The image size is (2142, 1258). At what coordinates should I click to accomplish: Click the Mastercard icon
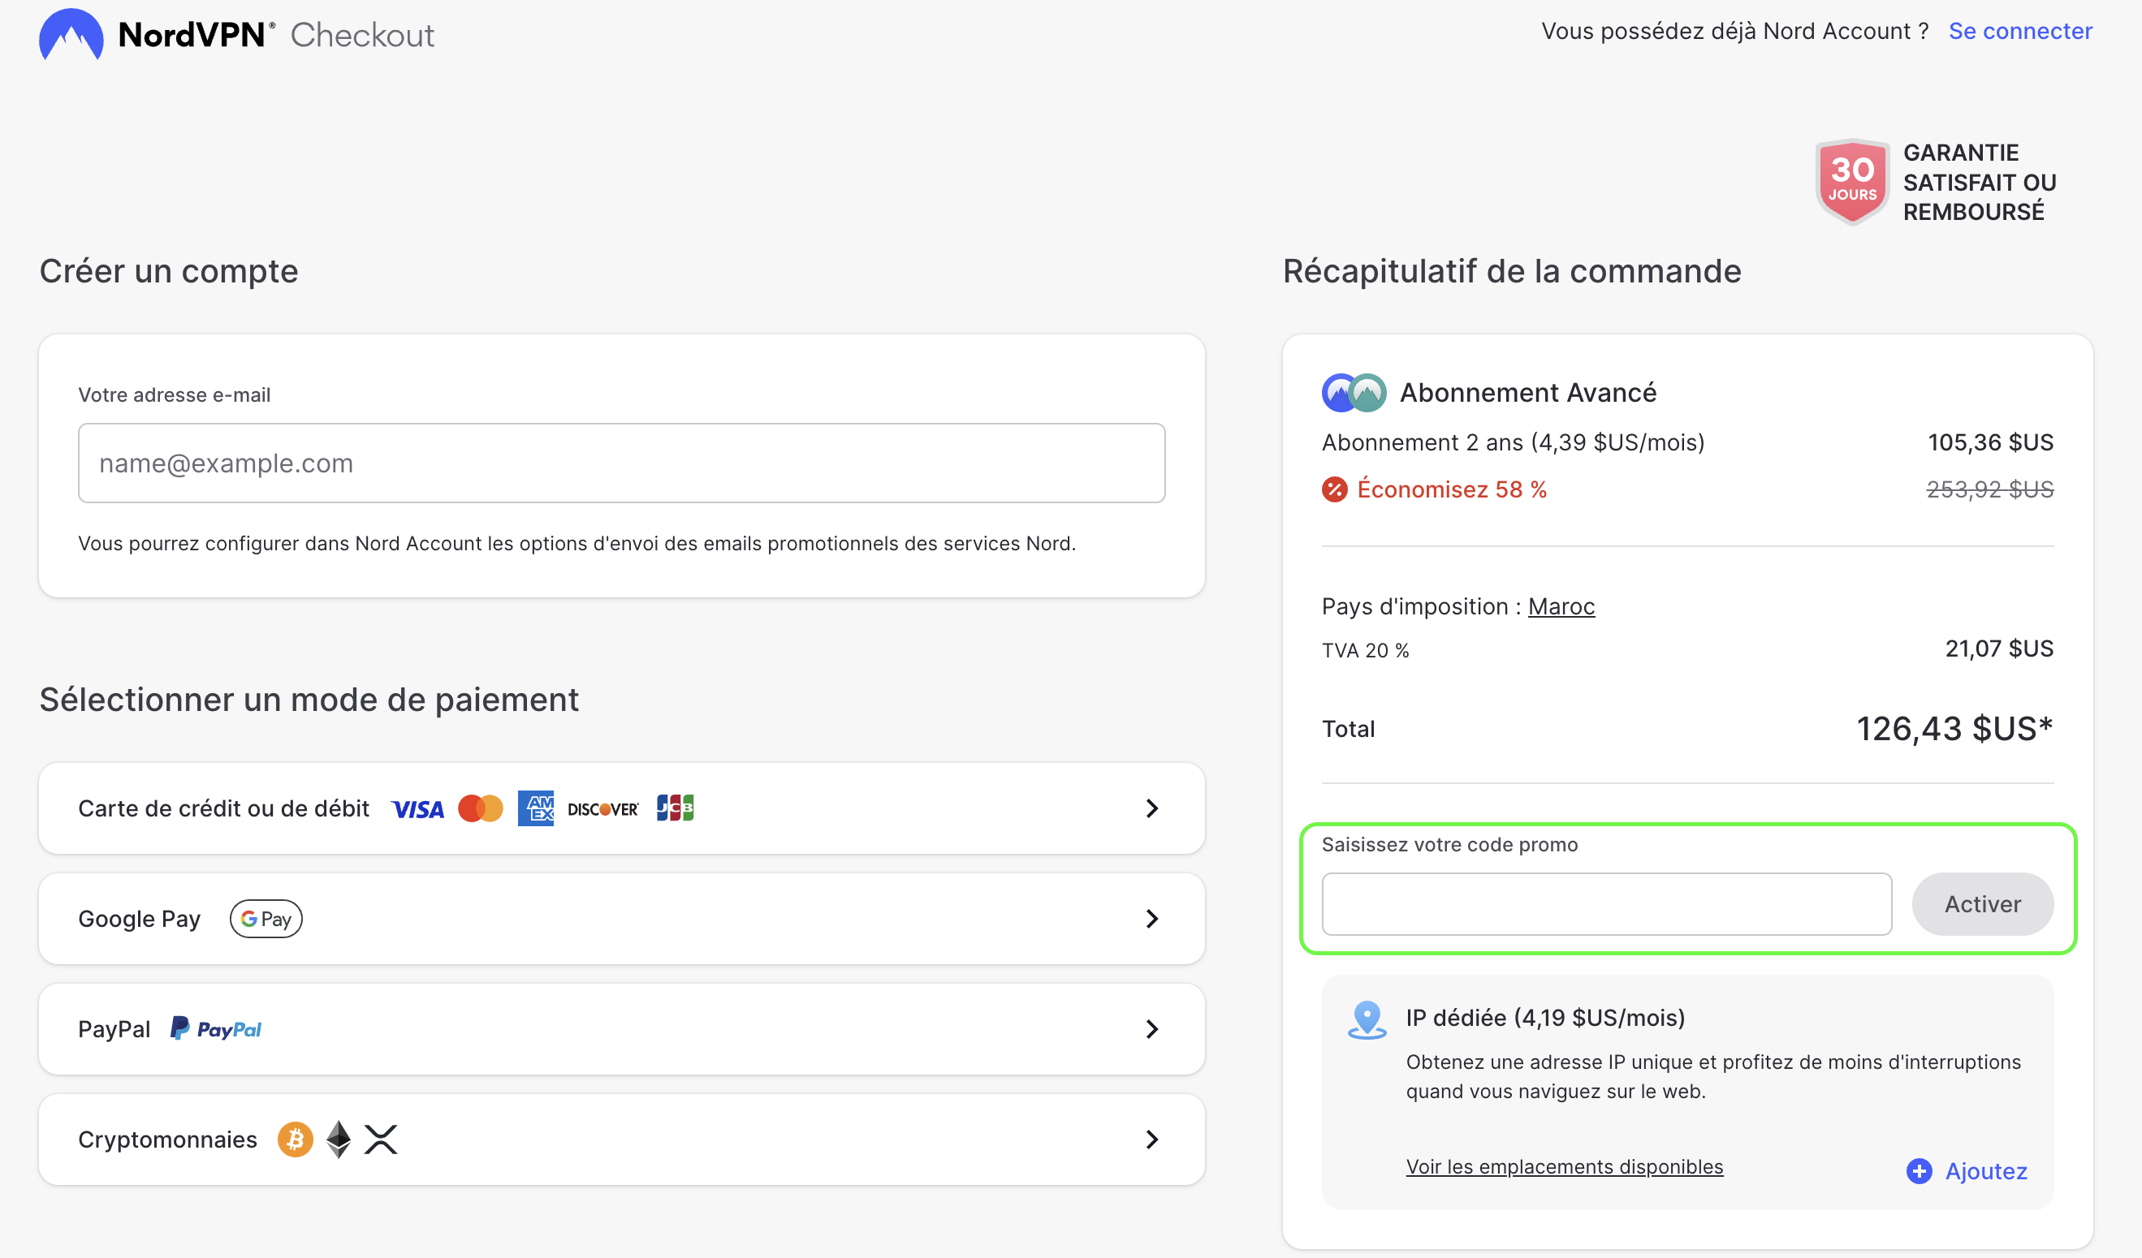point(482,808)
